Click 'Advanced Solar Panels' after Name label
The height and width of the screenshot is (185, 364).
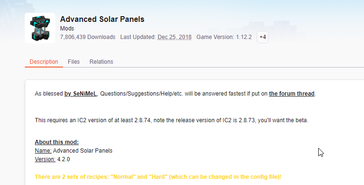point(83,151)
